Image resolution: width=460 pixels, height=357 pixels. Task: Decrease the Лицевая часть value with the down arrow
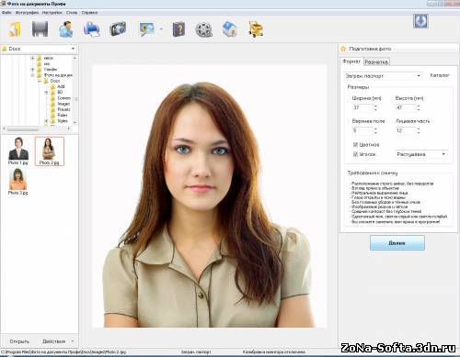coord(419,132)
